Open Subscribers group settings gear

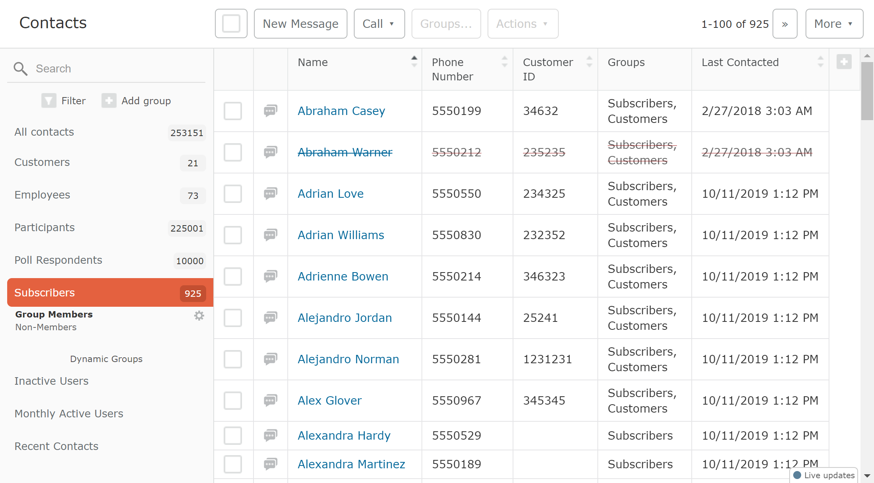(x=199, y=316)
